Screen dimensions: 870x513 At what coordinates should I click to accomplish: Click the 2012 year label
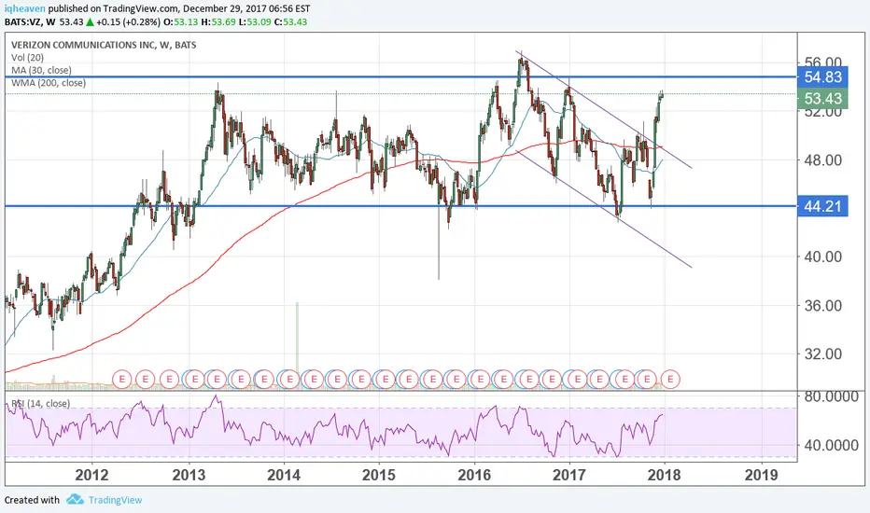91,475
